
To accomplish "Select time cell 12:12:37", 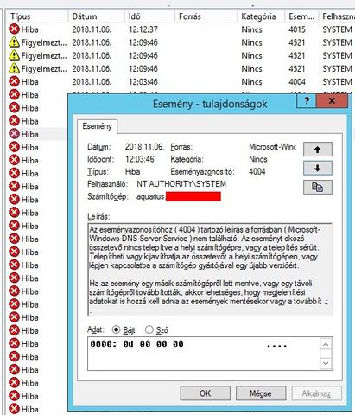I will (x=143, y=29).
